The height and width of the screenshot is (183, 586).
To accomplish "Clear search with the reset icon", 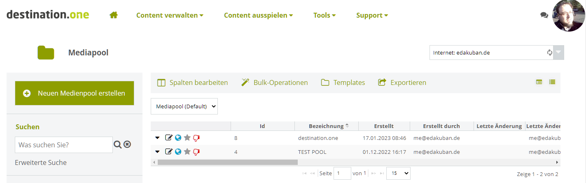I will [127, 144].
